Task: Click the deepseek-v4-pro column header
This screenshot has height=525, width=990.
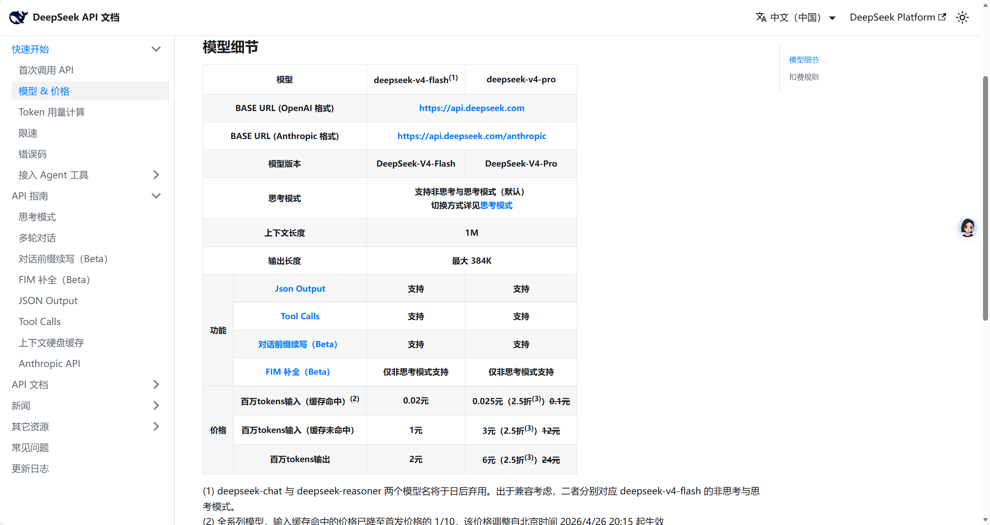Action: coord(521,79)
